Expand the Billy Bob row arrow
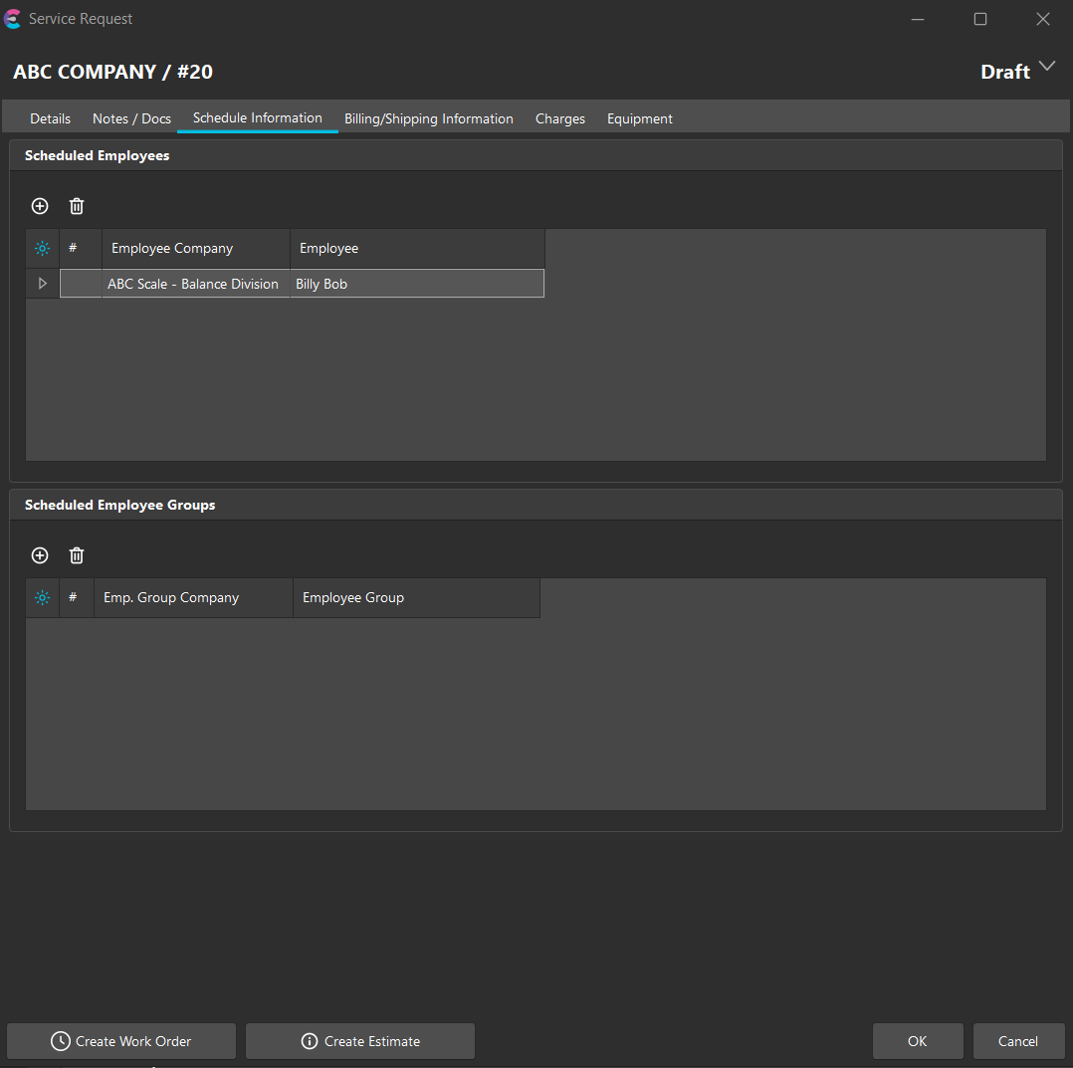 [x=42, y=284]
